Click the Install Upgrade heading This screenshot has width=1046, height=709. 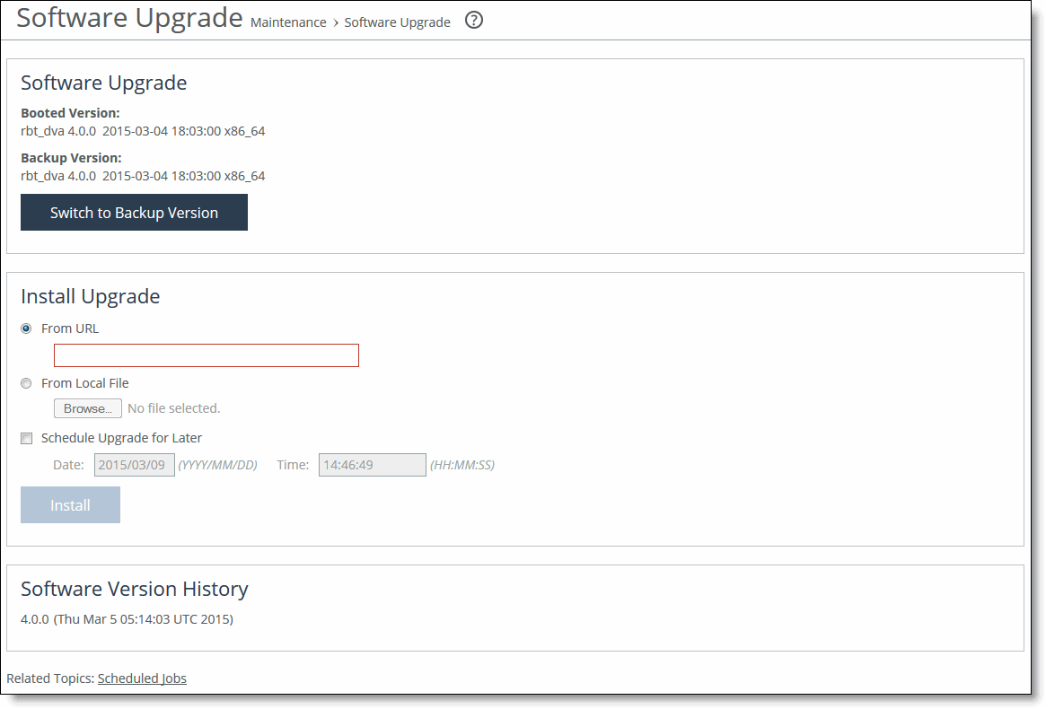(x=90, y=296)
